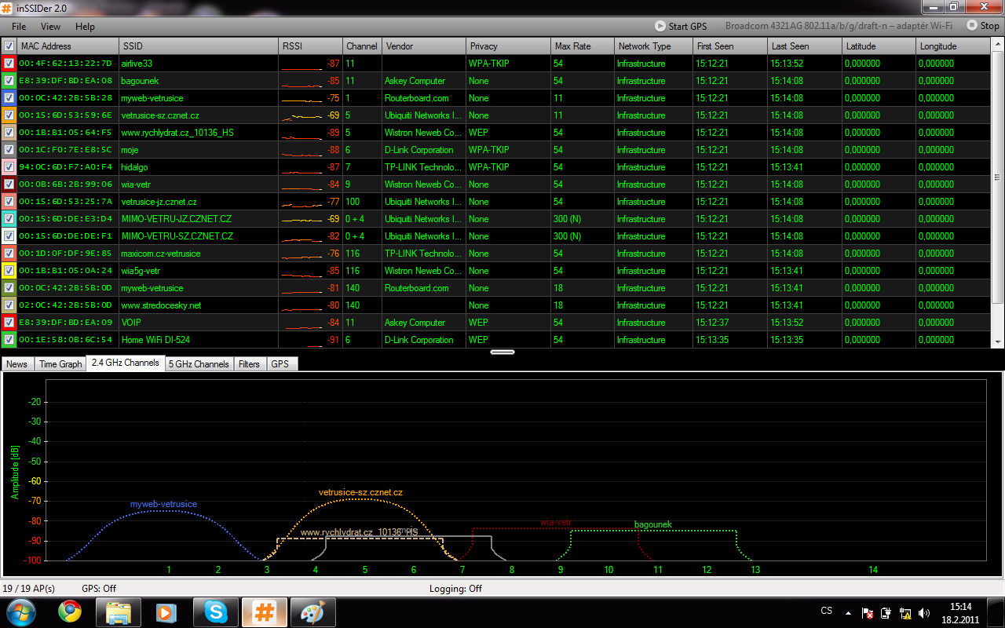This screenshot has width=1005, height=628.
Task: Uncheck the airlive33 network checkbox
Action: click(x=9, y=64)
